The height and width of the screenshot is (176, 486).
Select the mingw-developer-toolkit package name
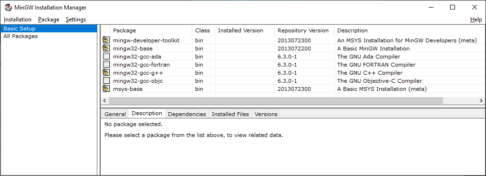pyautogui.click(x=146, y=40)
